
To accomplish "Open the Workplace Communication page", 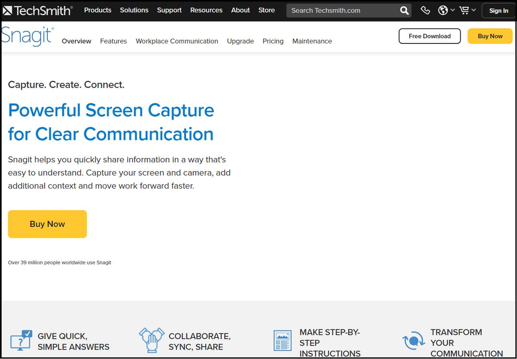I will (177, 41).
